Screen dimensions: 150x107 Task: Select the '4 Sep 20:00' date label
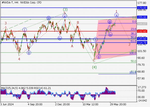[x=35, y=104]
